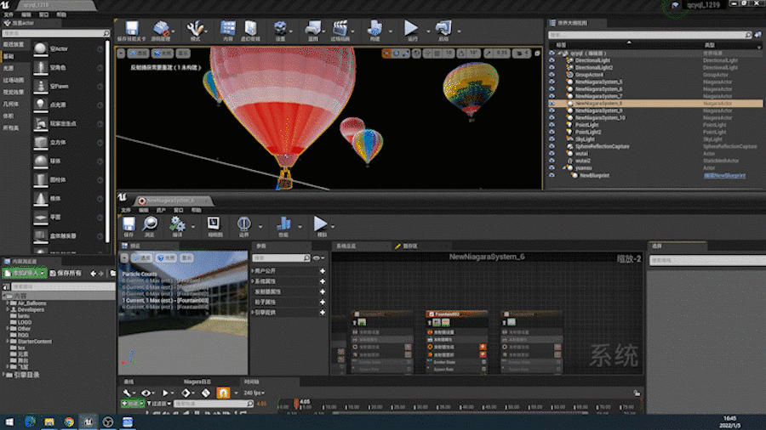Click the timeline playhead marker at 4.05
This screenshot has height=430, width=766.
click(296, 404)
